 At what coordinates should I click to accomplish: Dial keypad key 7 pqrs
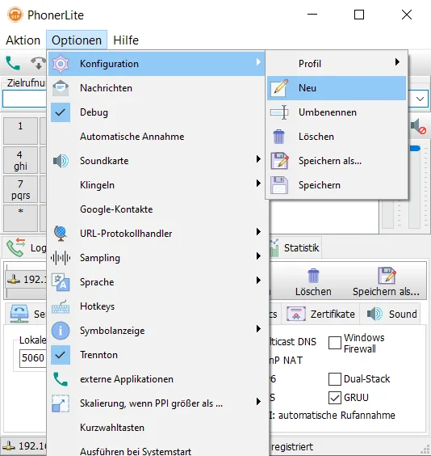click(x=20, y=189)
